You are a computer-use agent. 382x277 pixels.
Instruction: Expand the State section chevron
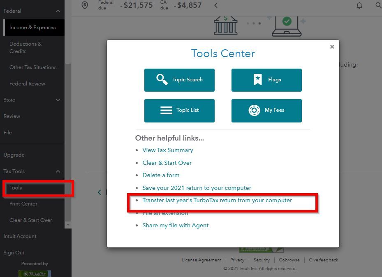[x=58, y=100]
